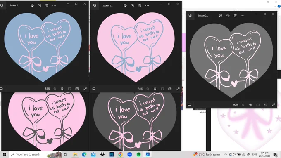This screenshot has width=281, height=158.
Task: Delete the gray heart sticker image
Action: (x=235, y=16)
